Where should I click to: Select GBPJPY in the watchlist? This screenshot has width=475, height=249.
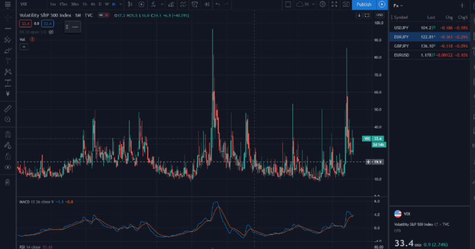tap(429, 46)
